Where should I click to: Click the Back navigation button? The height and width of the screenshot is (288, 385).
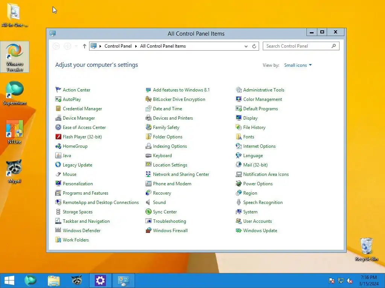pos(56,46)
